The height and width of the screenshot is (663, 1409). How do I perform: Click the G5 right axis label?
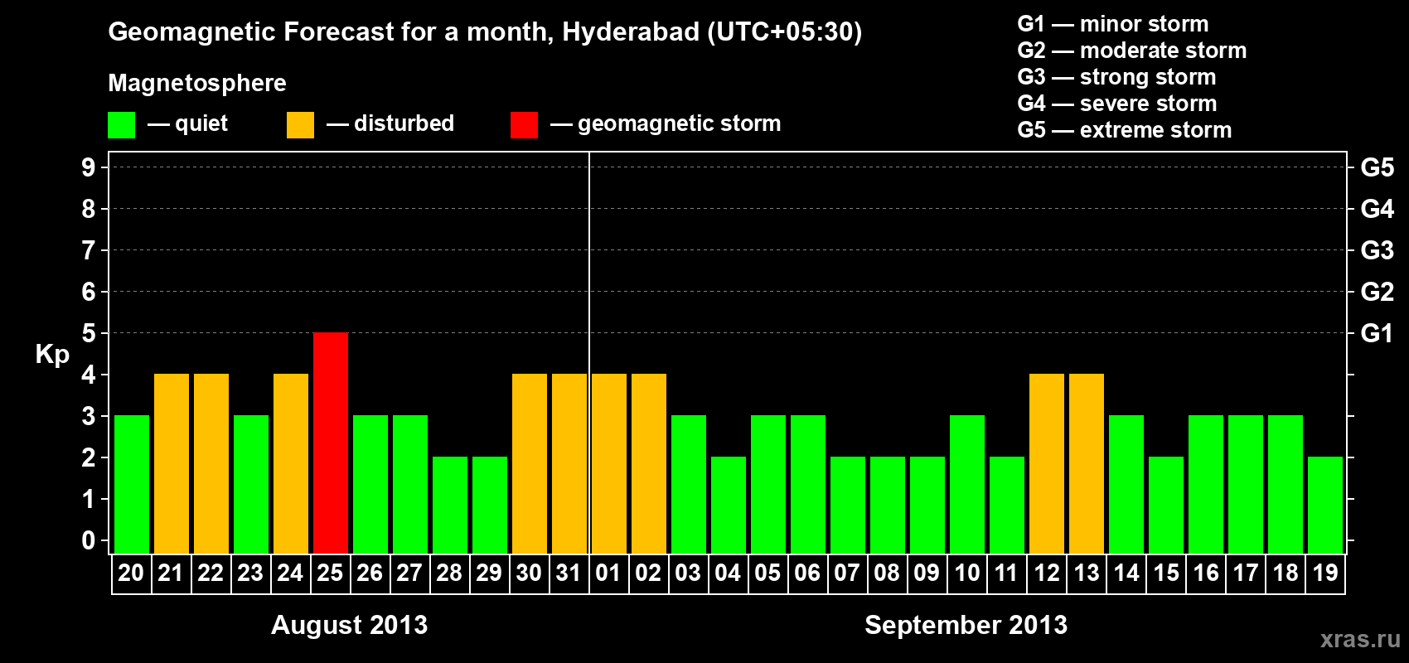pyautogui.click(x=1378, y=167)
